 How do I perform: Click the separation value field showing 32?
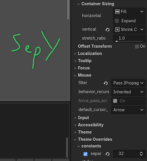126,154
